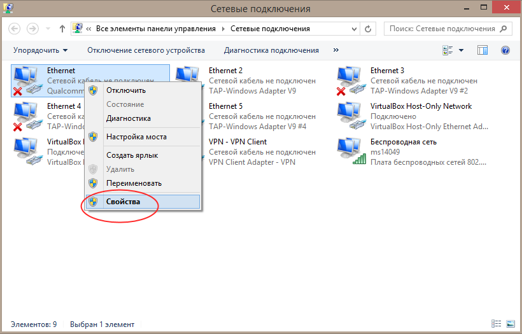Click Диагностика подключения toolbar button
Image resolution: width=522 pixels, height=334 pixels.
coord(271,50)
